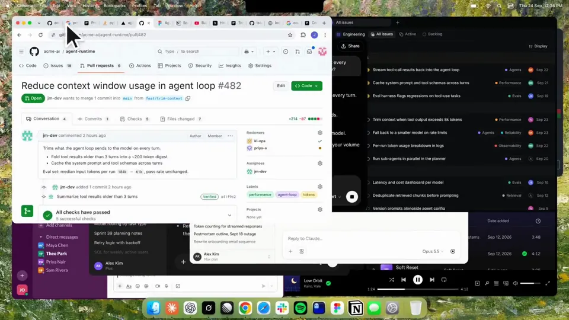Viewport: 569px width, 320px height.
Task: Go to previous track in music player
Action: pos(404,280)
